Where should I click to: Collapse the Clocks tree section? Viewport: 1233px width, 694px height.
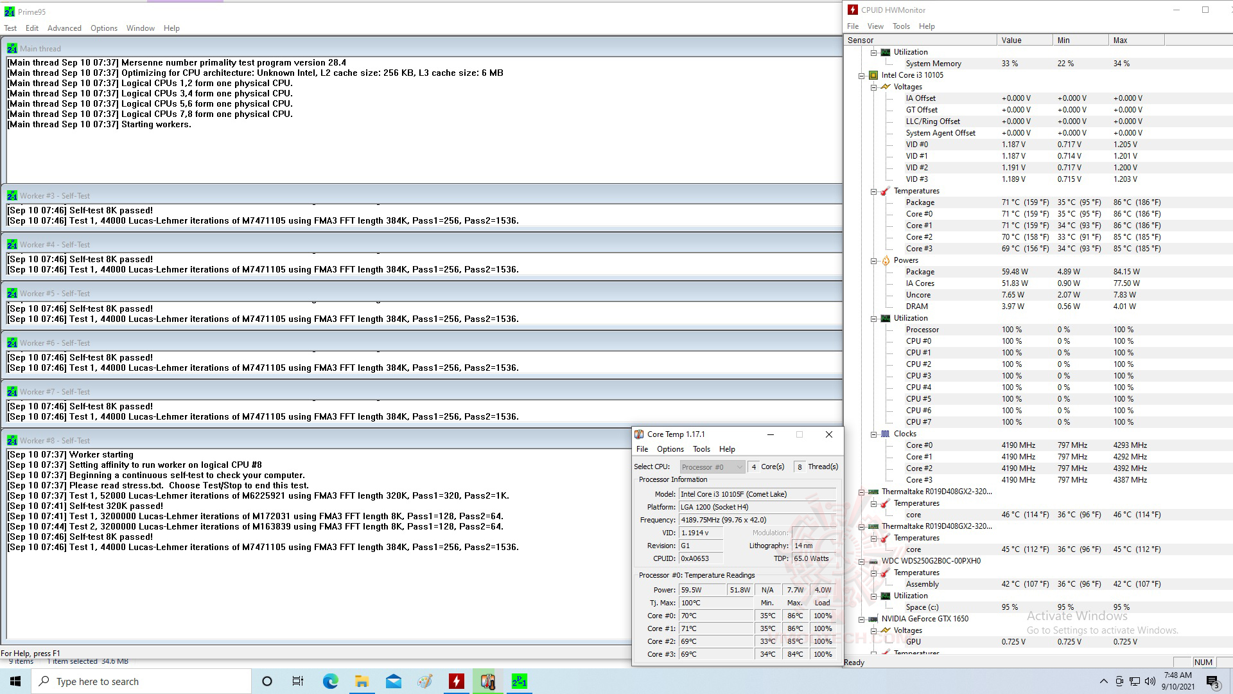(873, 434)
